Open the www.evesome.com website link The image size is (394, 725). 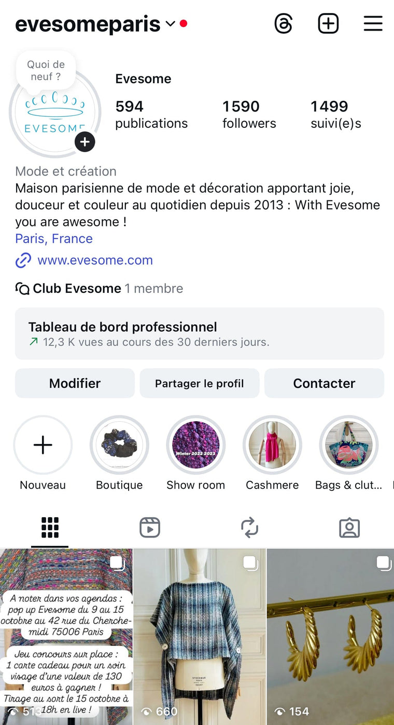tap(95, 260)
